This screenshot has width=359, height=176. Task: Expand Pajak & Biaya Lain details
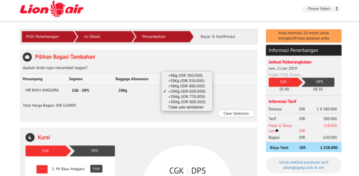click(x=280, y=128)
